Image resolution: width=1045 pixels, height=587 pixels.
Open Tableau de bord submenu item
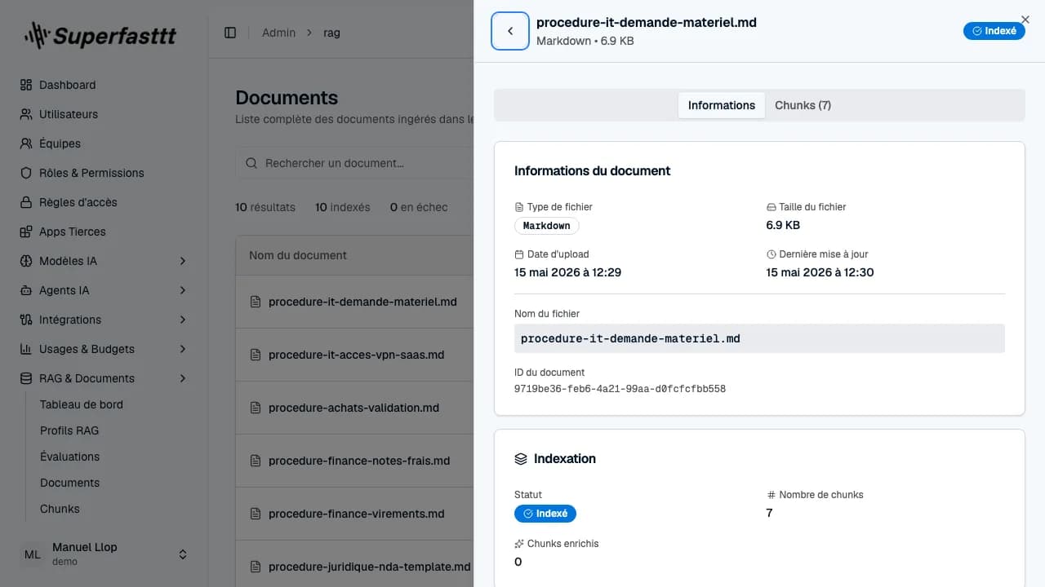click(82, 404)
